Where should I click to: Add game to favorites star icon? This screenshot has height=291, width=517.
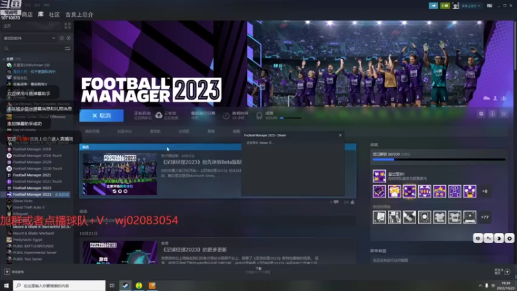(x=503, y=114)
